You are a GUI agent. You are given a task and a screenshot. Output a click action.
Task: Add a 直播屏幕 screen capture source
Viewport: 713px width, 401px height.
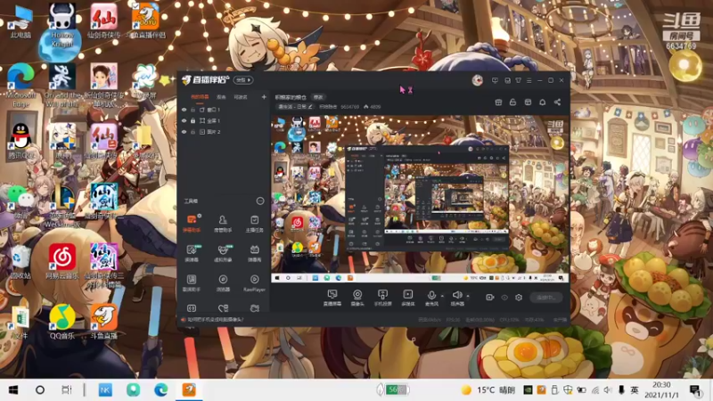[332, 298]
